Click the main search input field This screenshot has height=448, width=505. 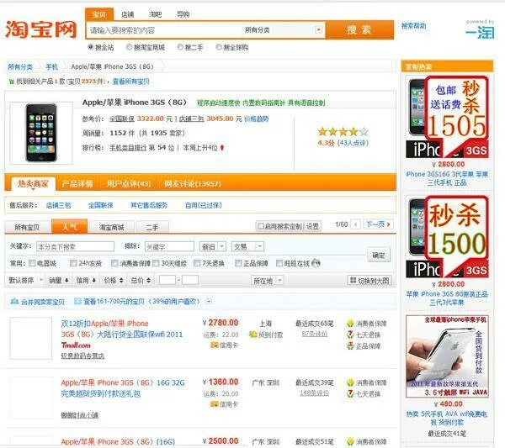point(164,30)
